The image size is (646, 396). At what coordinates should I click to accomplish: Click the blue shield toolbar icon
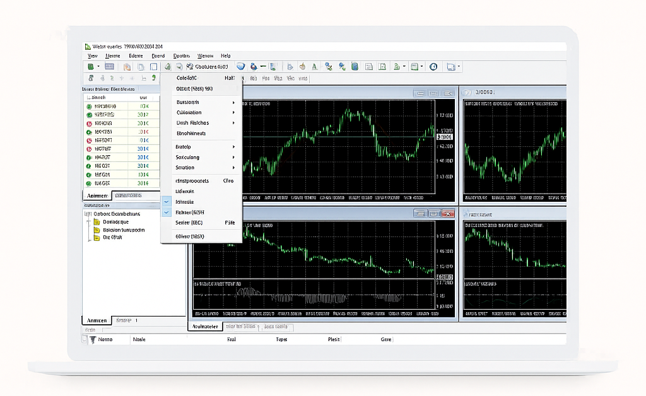coord(241,66)
